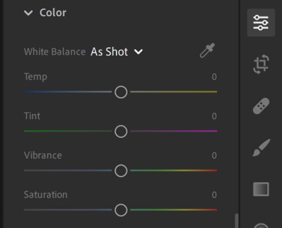This screenshot has height=228, width=282.
Task: Click the Saturation value field
Action: (214, 195)
